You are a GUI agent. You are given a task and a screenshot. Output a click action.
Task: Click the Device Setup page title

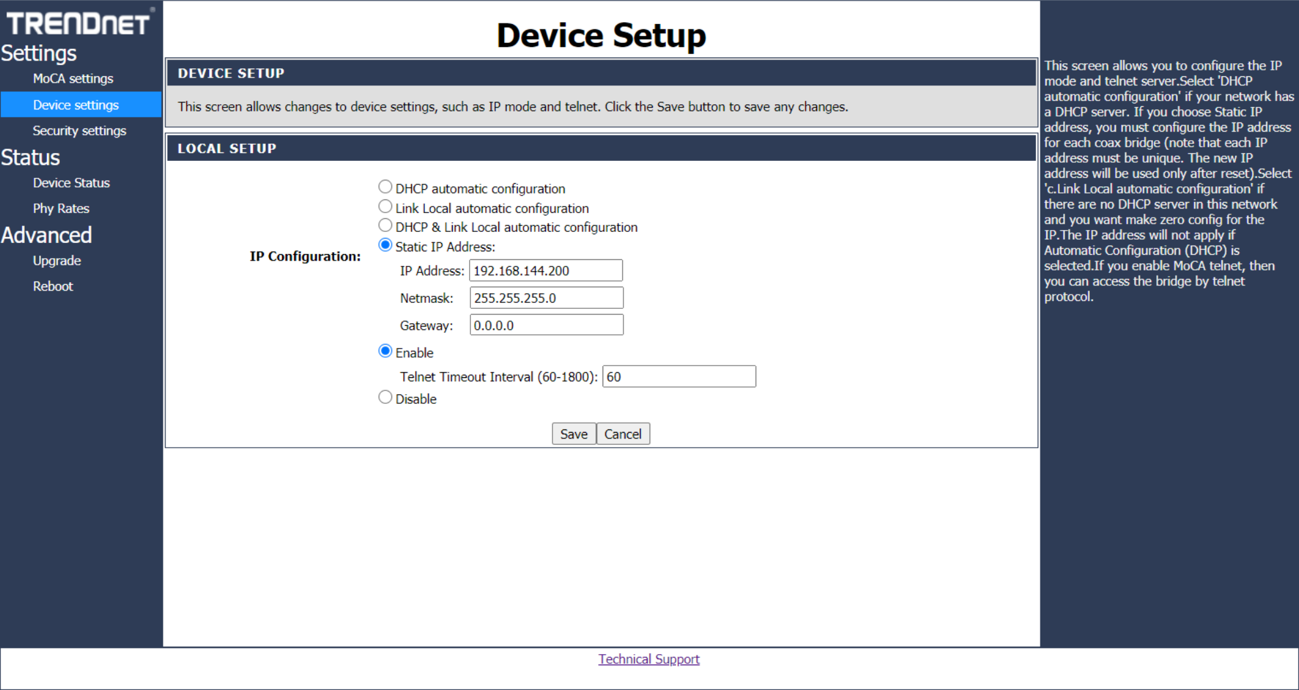601,35
